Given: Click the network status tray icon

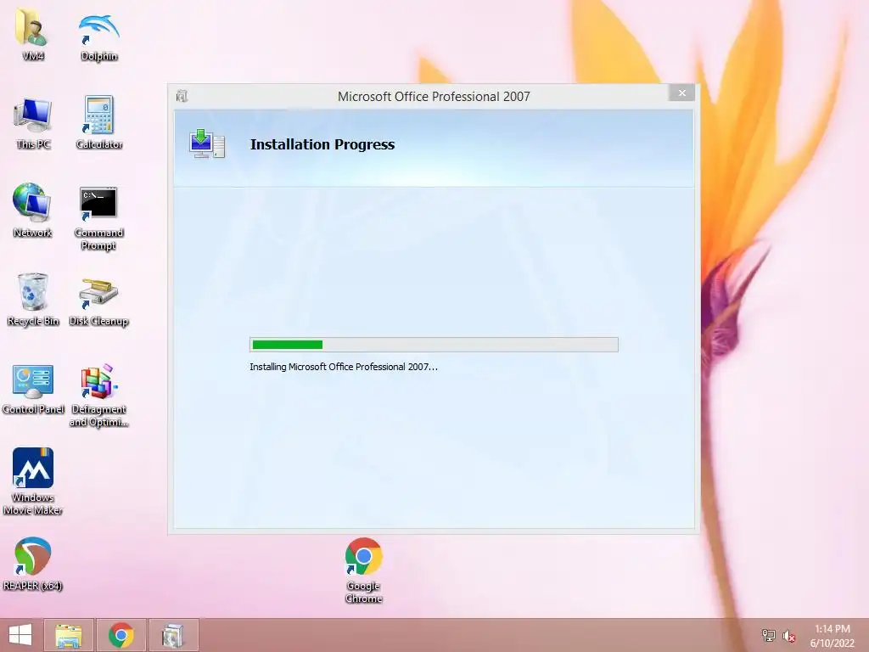Looking at the screenshot, I should point(769,635).
